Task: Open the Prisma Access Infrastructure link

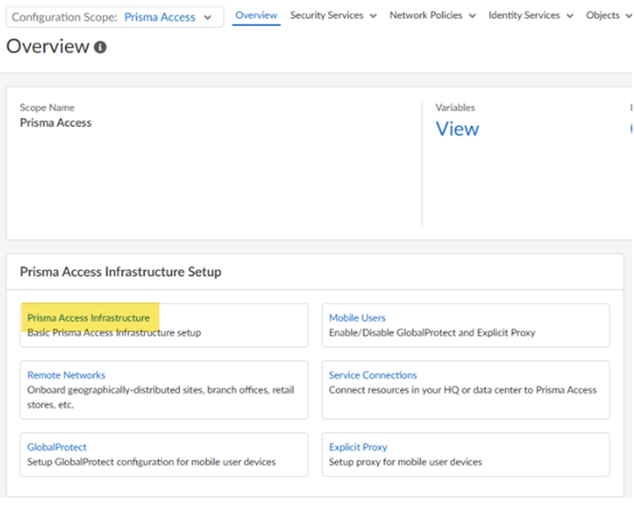Action: 89,318
